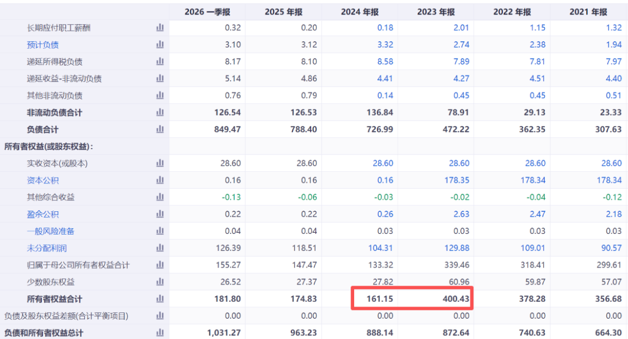
Task: Open 2023 年报 资本公积 value 178.35
Action: 456,181
